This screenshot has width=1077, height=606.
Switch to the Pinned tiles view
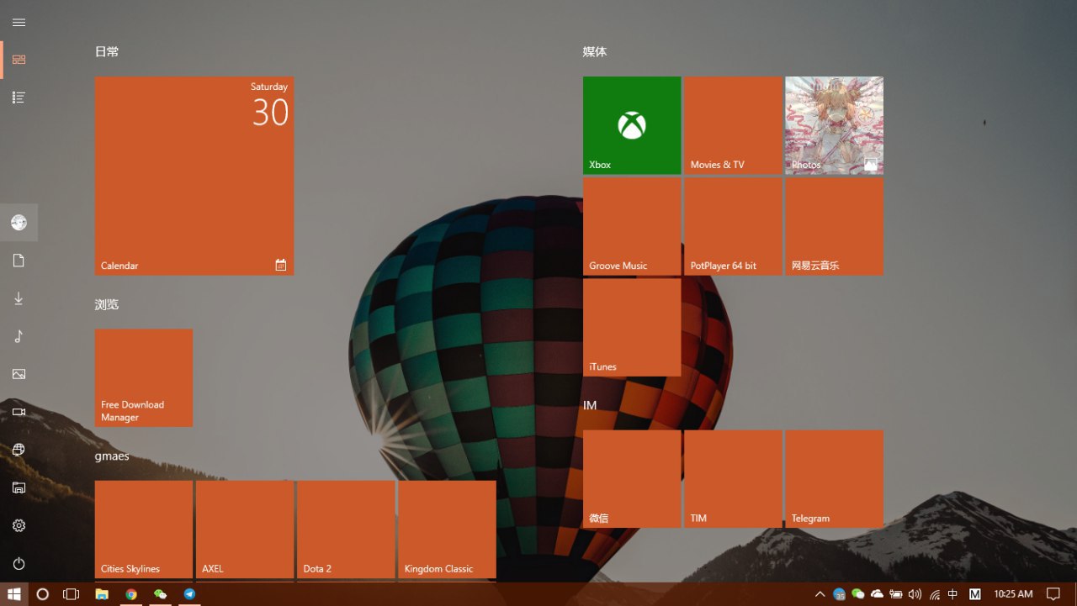click(x=19, y=60)
